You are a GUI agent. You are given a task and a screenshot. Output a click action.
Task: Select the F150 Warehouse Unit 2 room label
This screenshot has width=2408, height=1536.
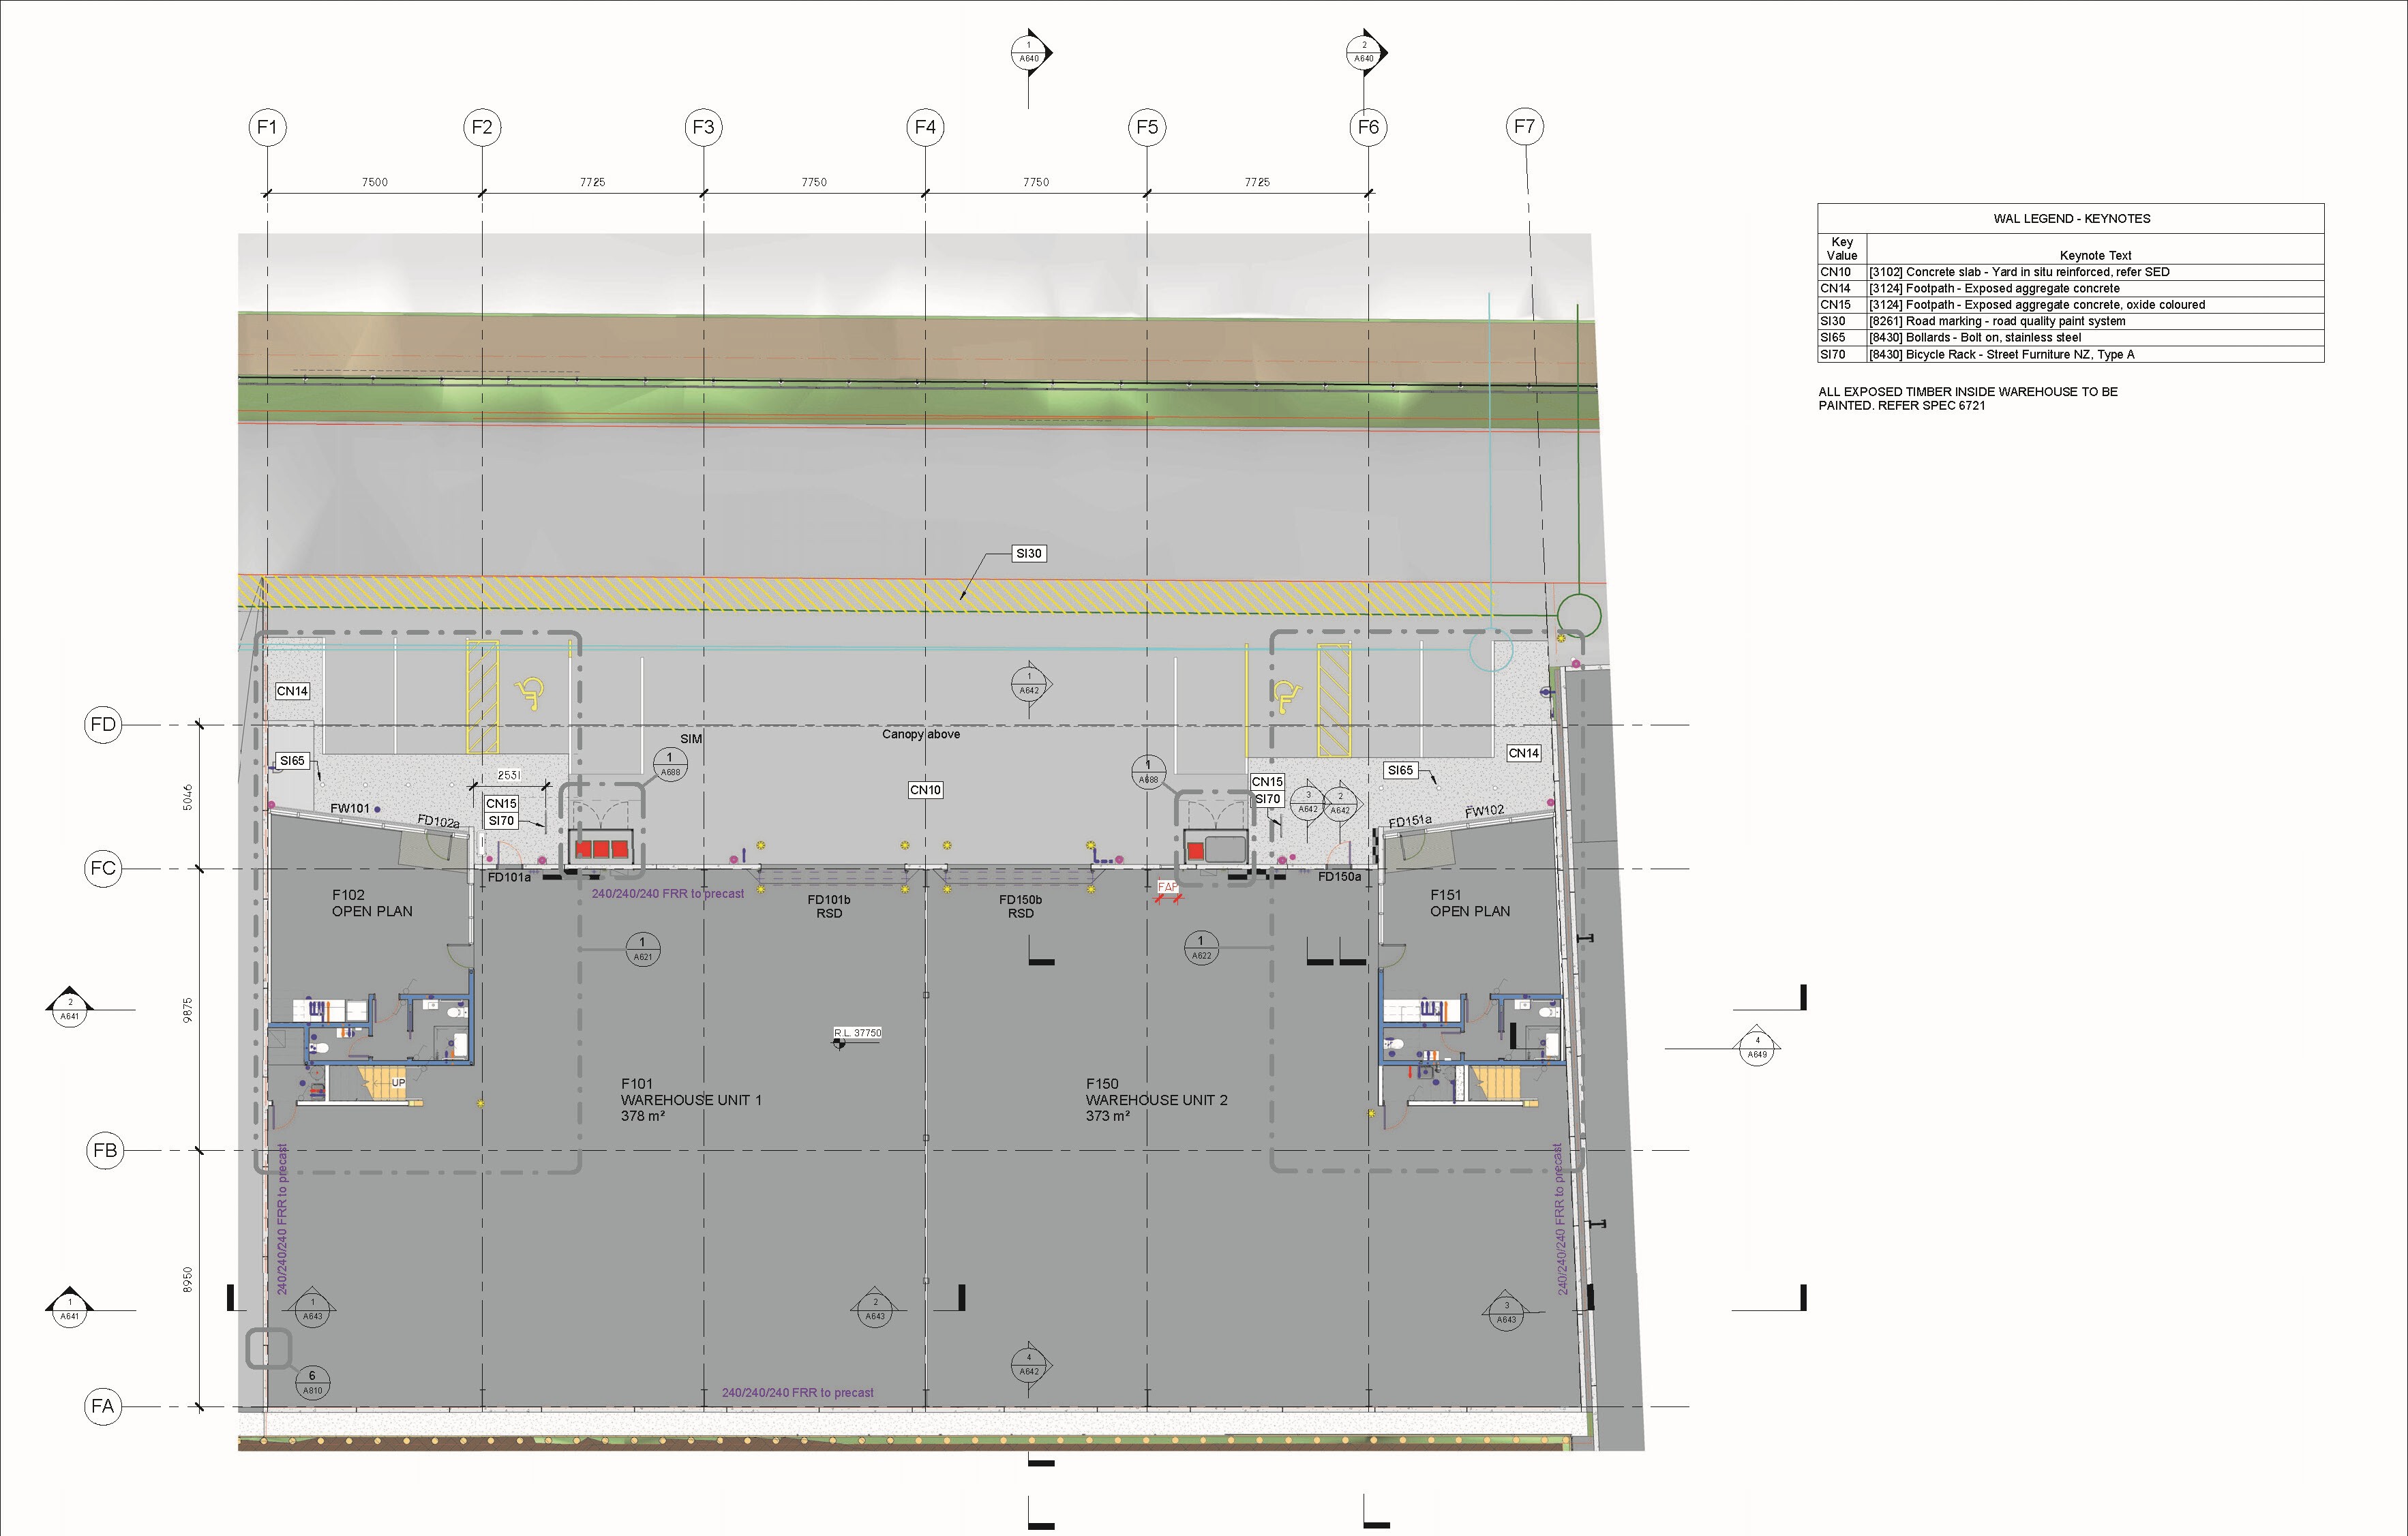[x=1156, y=1099]
